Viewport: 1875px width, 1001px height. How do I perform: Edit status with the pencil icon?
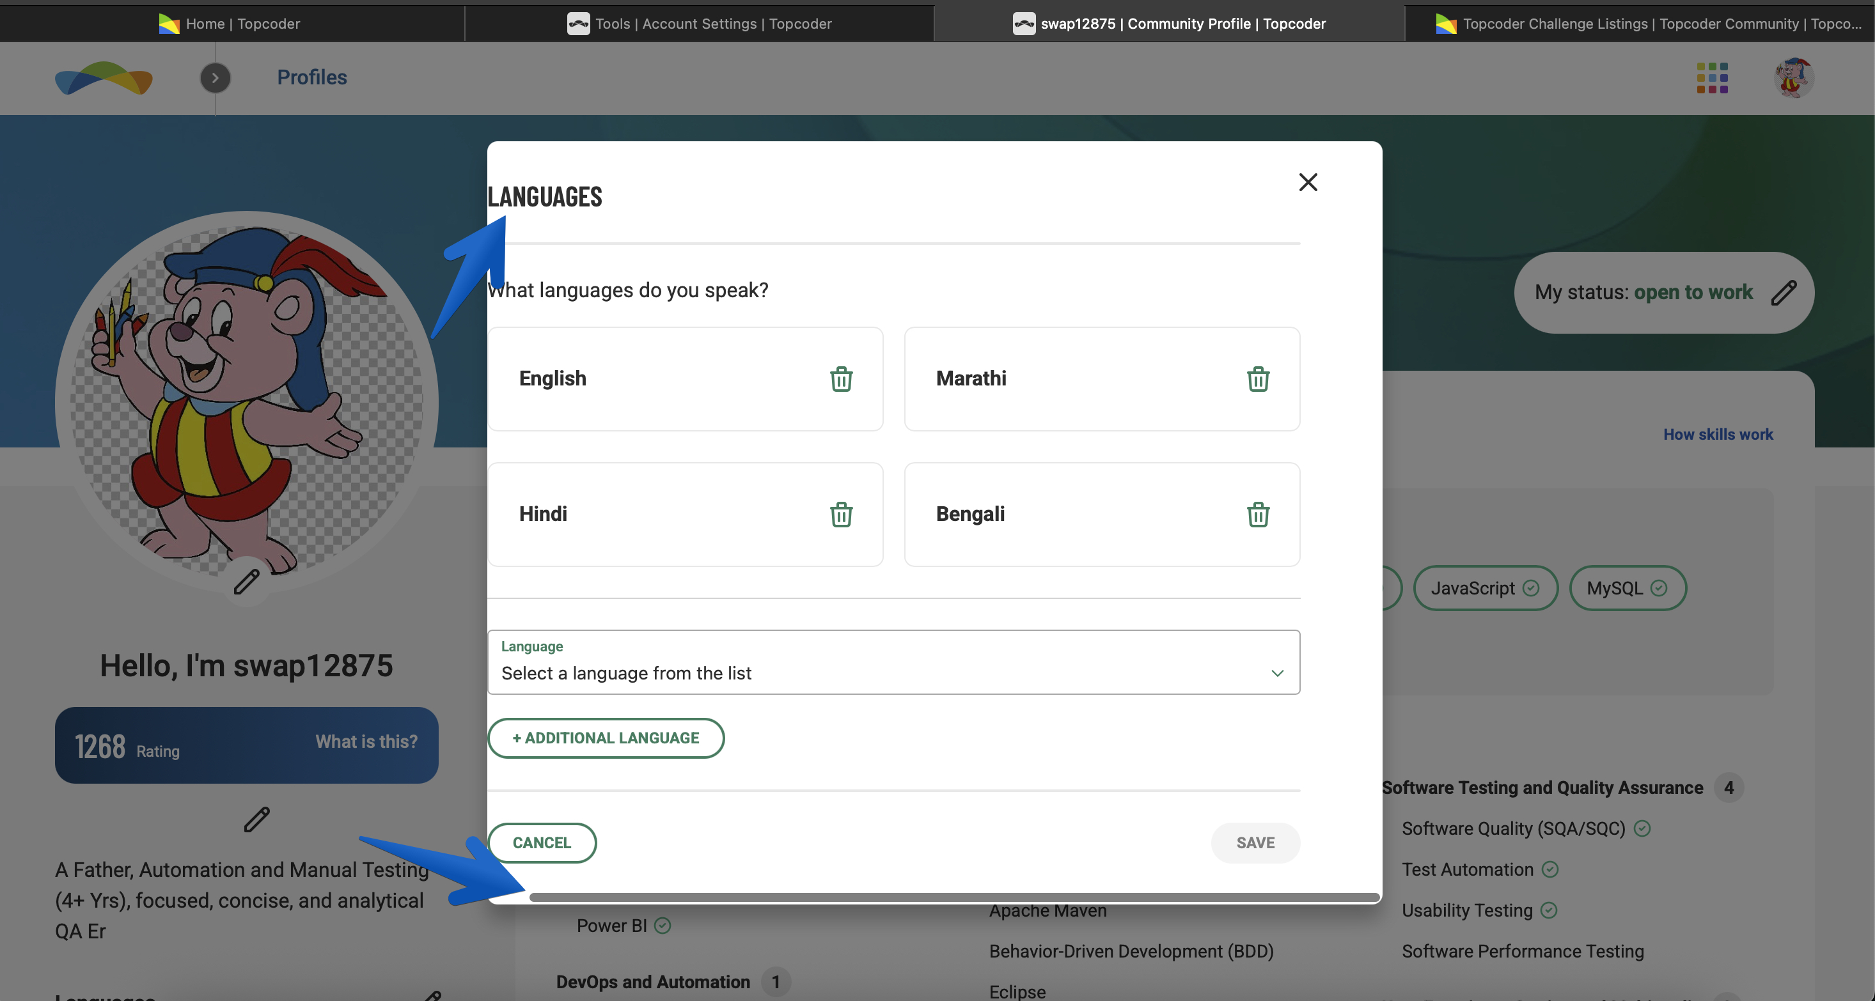tap(1784, 293)
